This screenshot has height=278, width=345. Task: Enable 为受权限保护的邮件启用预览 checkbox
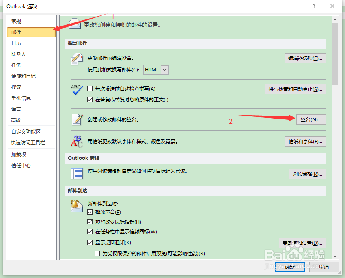coord(97,253)
